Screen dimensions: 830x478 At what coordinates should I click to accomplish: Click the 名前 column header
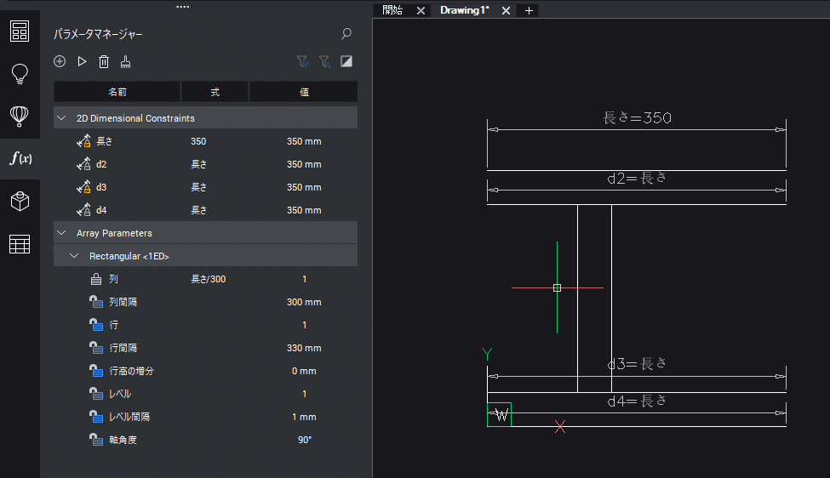pyautogui.click(x=117, y=92)
